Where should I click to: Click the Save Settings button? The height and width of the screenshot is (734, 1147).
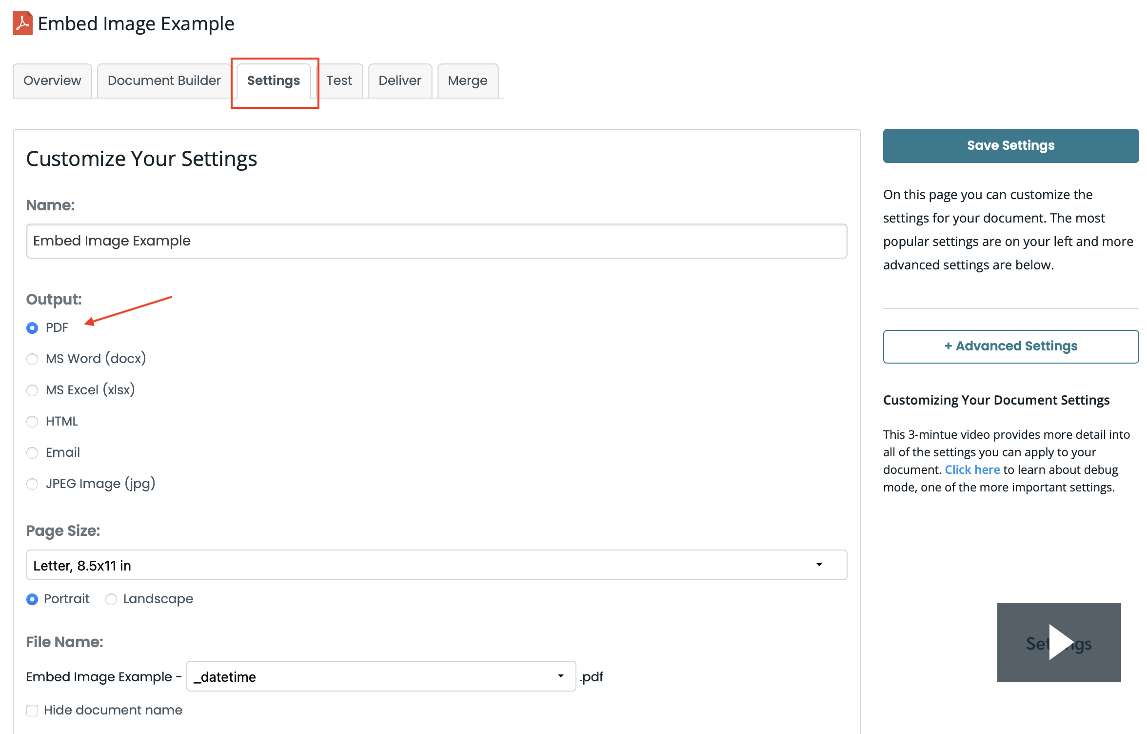tap(1010, 146)
